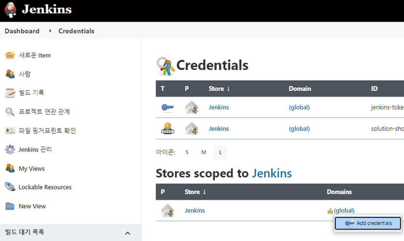
Task: Sort Stores table by Store column
Action: (195, 192)
